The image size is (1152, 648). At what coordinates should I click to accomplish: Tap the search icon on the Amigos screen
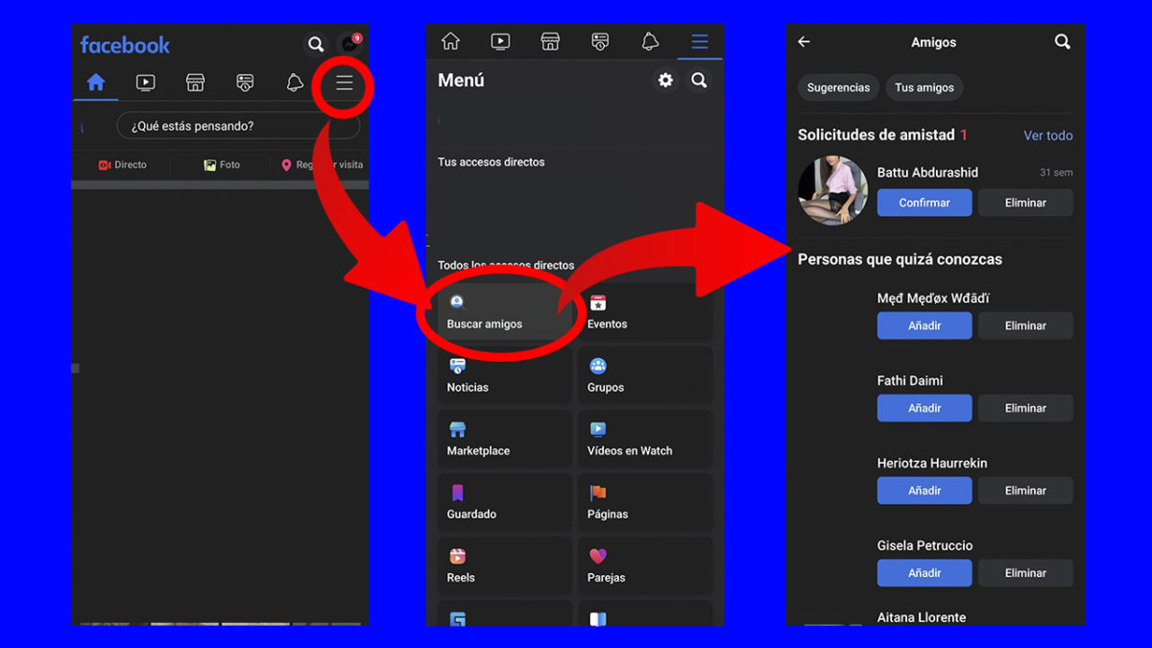(x=1062, y=42)
